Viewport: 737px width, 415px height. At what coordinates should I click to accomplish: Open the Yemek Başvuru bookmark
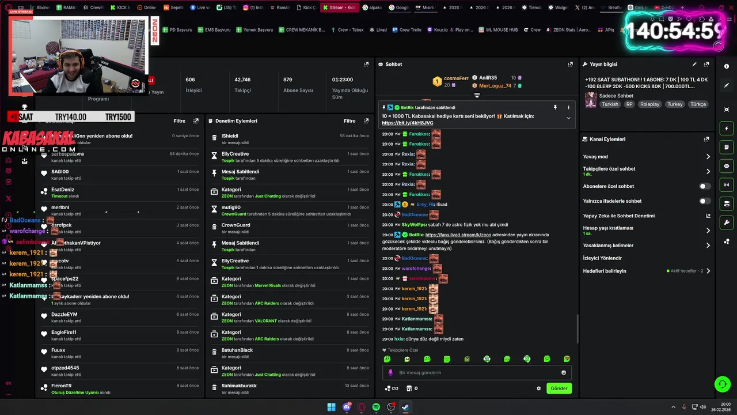coord(254,30)
